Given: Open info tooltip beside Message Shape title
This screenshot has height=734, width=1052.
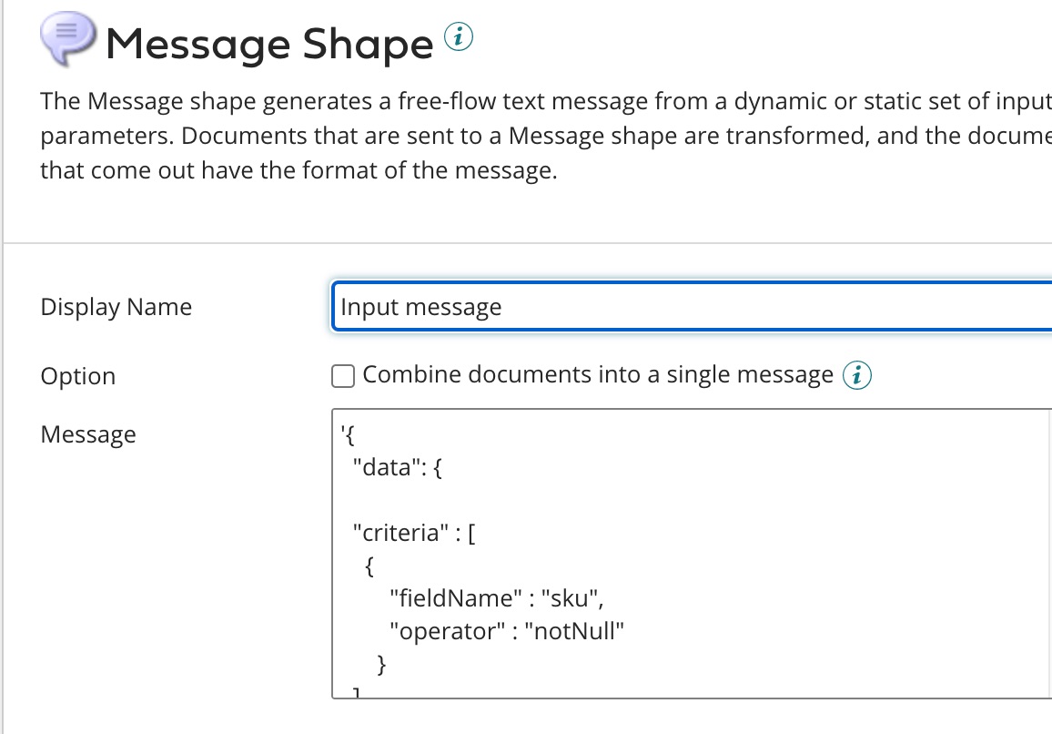Looking at the screenshot, I should pyautogui.click(x=459, y=38).
